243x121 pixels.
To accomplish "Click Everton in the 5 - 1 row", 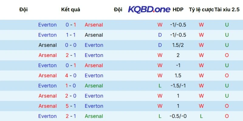I will click(x=94, y=106).
